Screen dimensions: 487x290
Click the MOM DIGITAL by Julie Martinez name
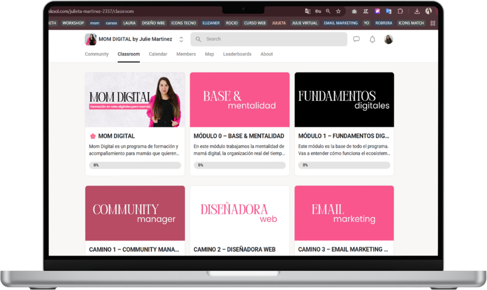pos(135,39)
